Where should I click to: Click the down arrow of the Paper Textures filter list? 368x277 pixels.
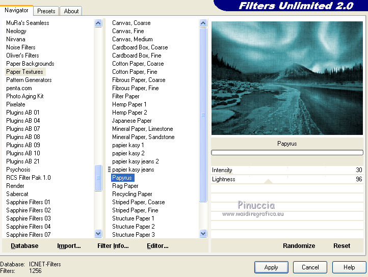(x=203, y=234)
